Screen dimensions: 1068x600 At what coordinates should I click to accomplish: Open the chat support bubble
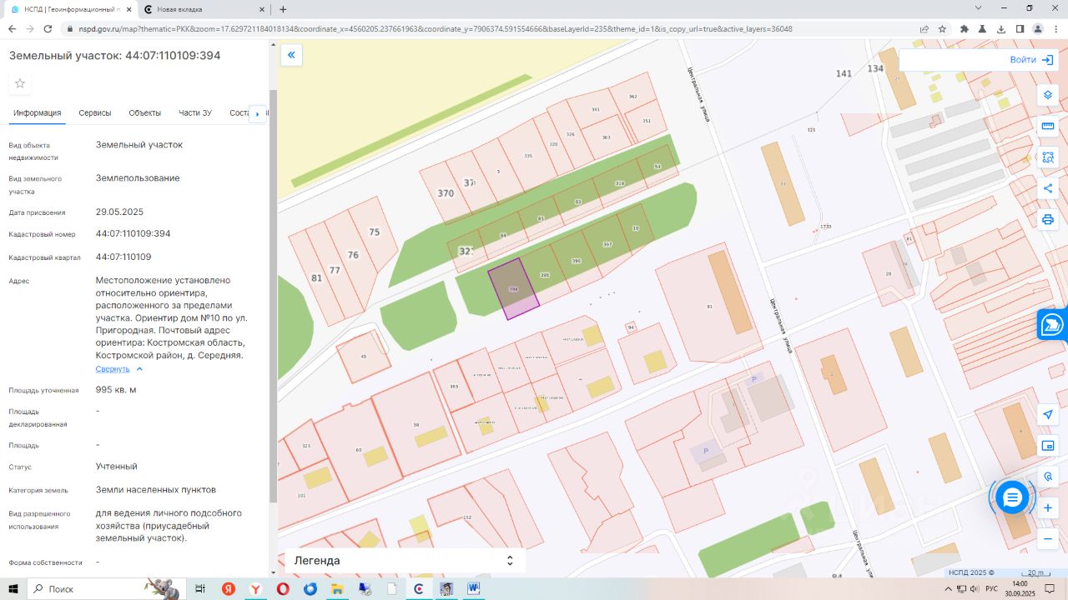click(x=1012, y=498)
